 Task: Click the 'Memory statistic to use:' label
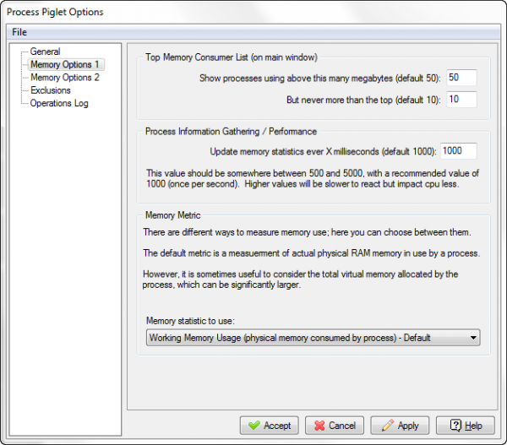190,321
